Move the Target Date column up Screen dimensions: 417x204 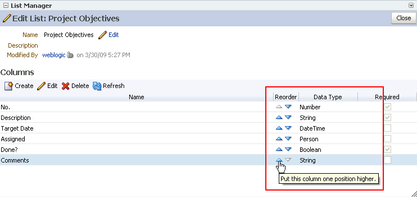click(x=279, y=128)
